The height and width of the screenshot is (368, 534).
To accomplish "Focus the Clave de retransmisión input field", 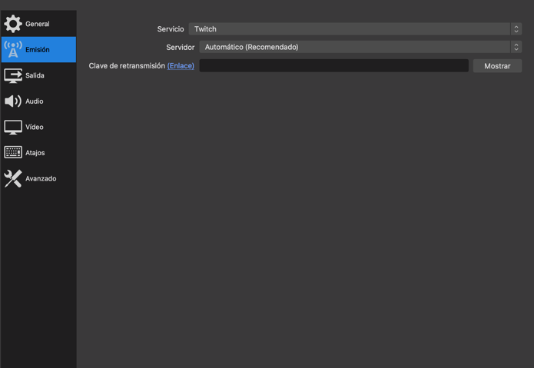I will pos(333,66).
